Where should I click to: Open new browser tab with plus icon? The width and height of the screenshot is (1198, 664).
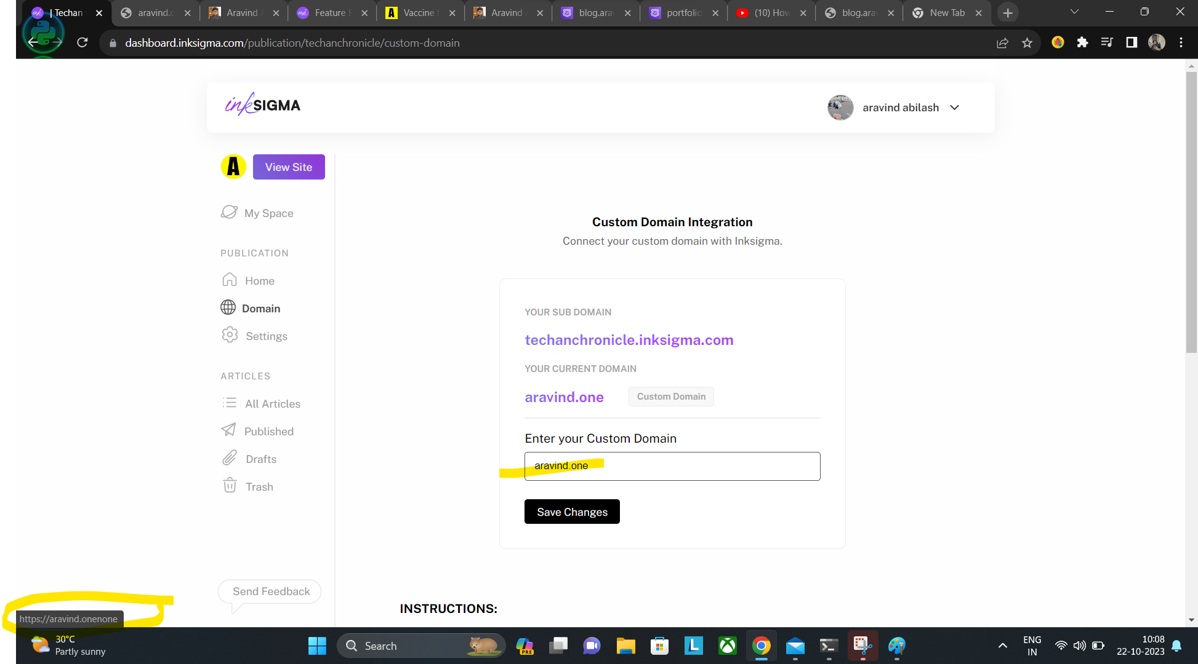(1008, 13)
